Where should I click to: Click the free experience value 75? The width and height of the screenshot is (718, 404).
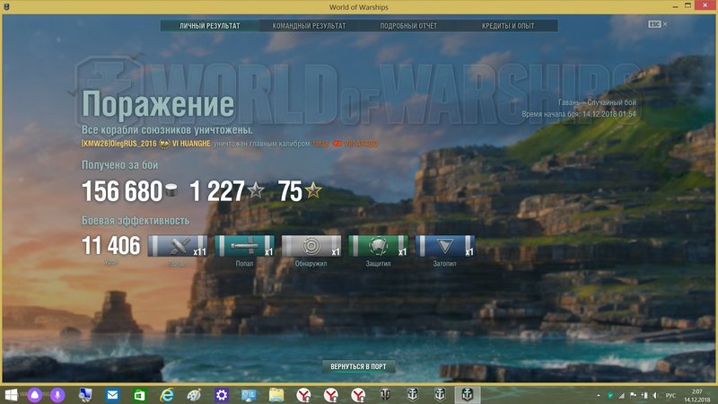coord(290,191)
